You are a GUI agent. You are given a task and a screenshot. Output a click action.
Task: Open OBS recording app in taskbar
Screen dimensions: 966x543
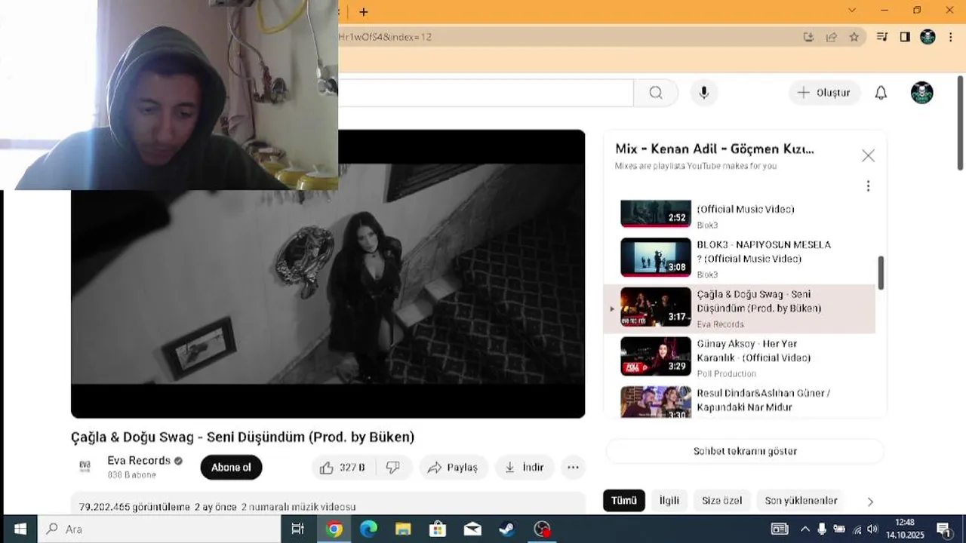[542, 529]
